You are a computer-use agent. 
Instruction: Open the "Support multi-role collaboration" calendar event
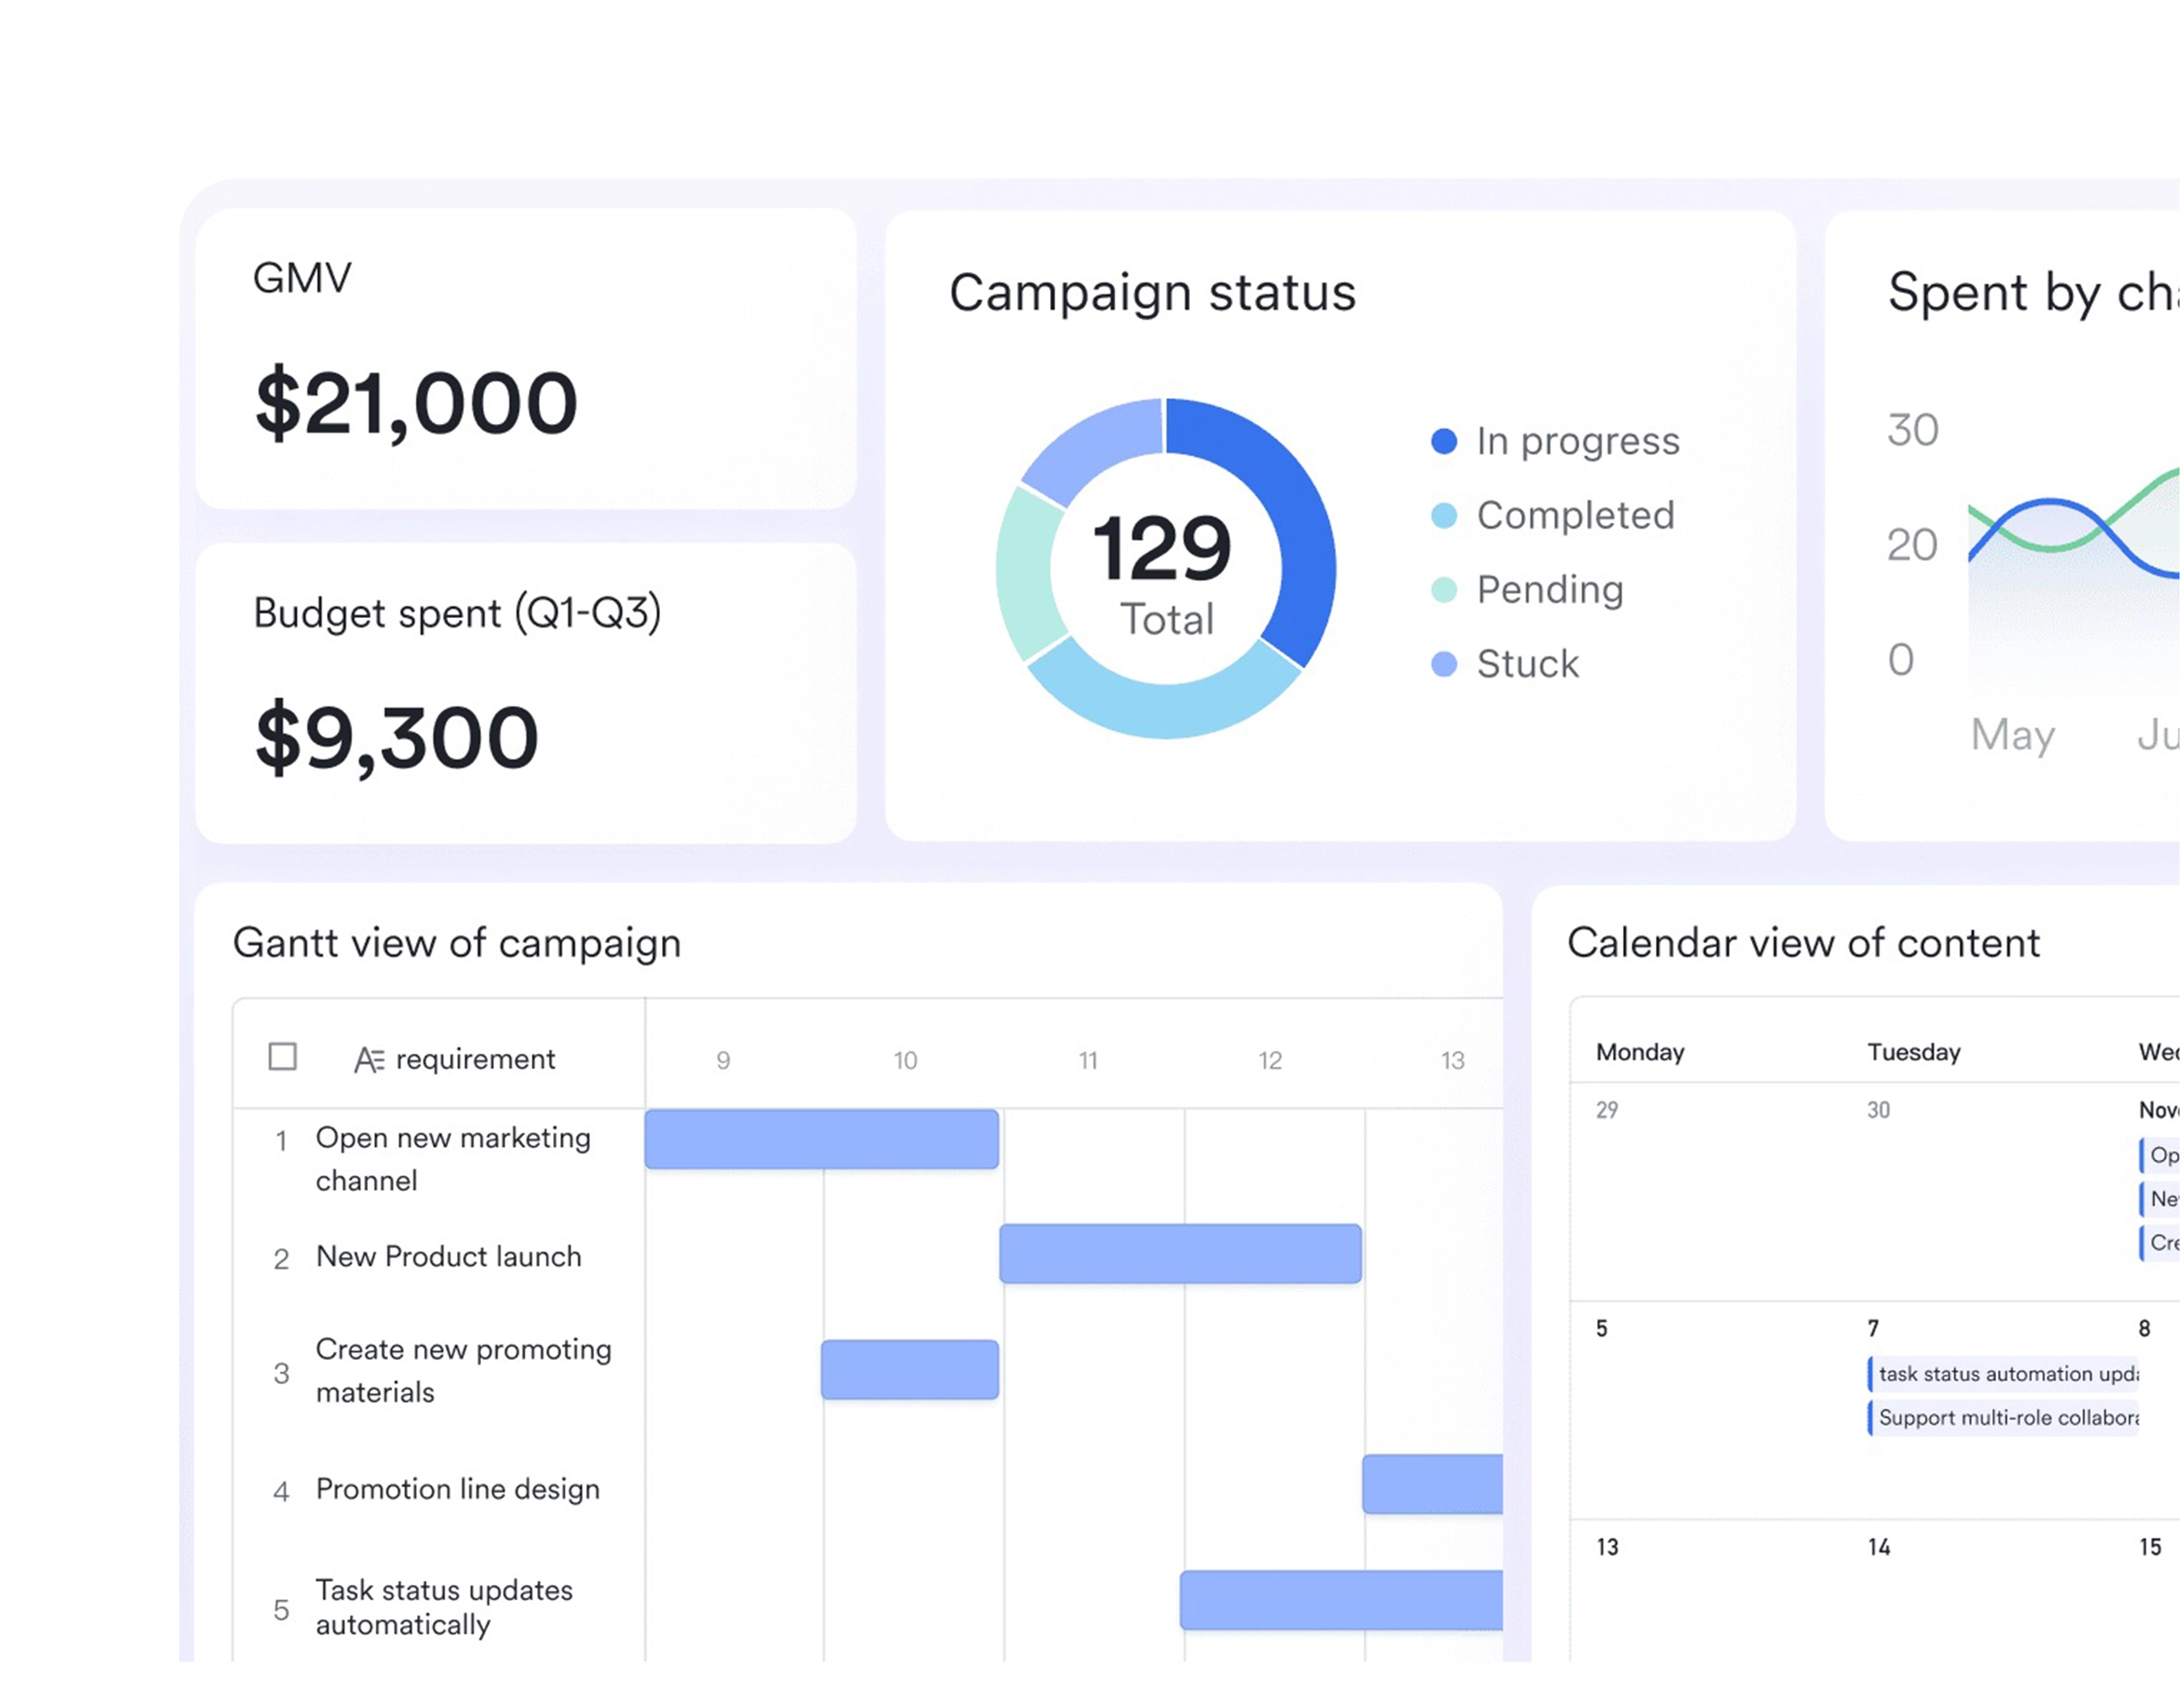(x=2005, y=1417)
